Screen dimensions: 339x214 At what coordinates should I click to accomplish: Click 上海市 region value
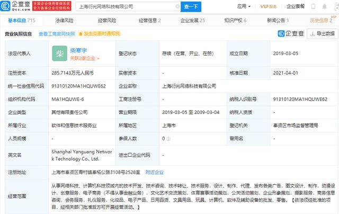169,126
